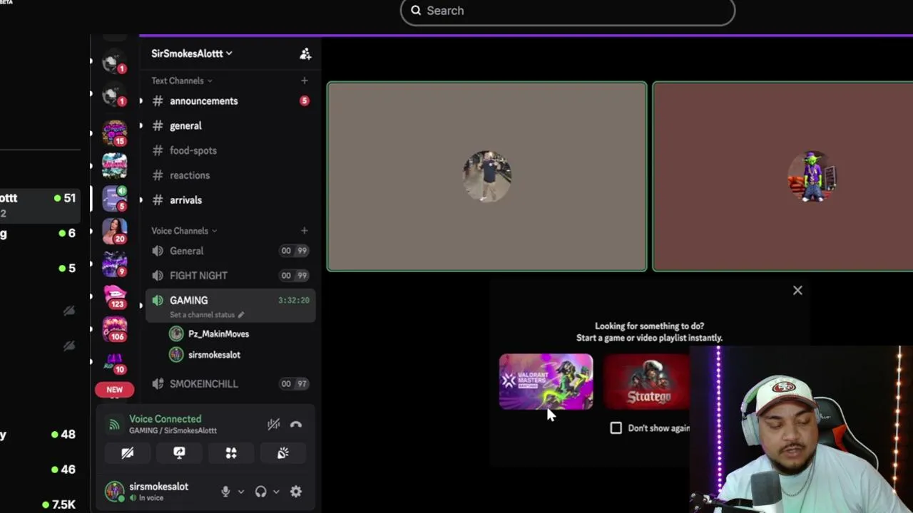Screen dimensions: 913x513
Task: Mute the microphone
Action: (x=225, y=492)
